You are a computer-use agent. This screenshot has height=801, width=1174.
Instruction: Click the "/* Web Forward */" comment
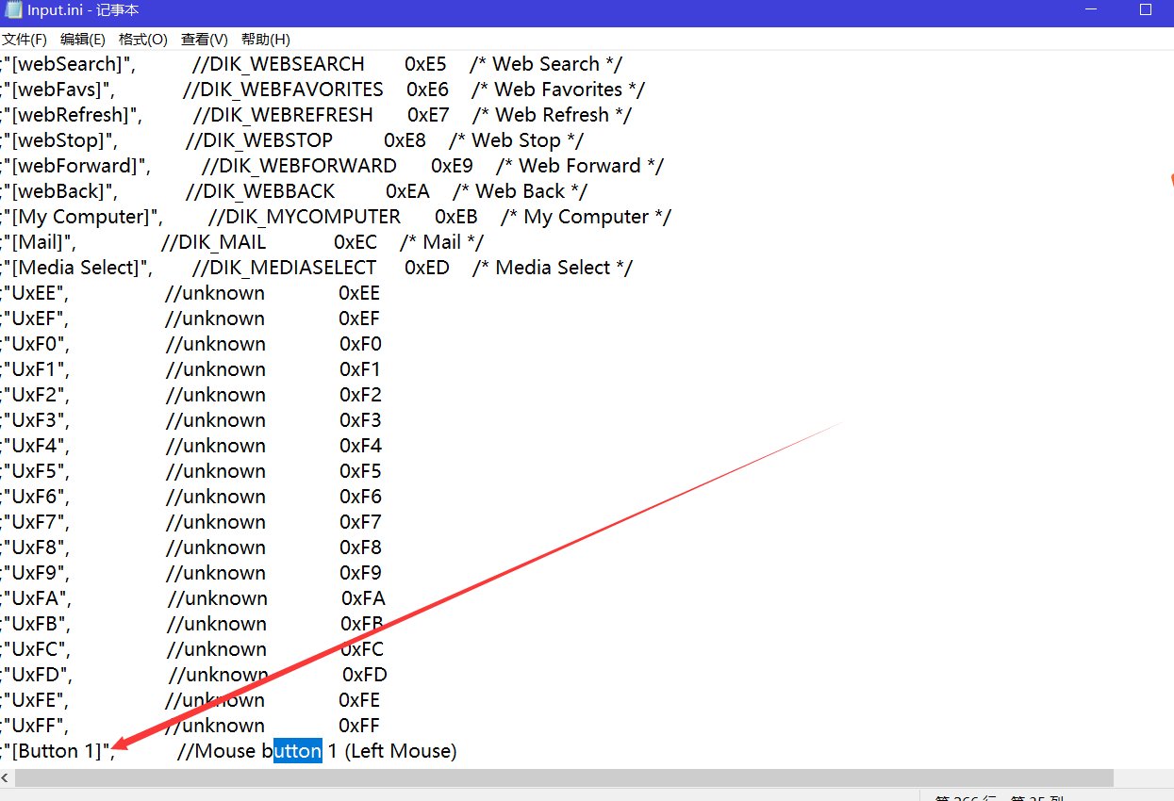coord(579,166)
